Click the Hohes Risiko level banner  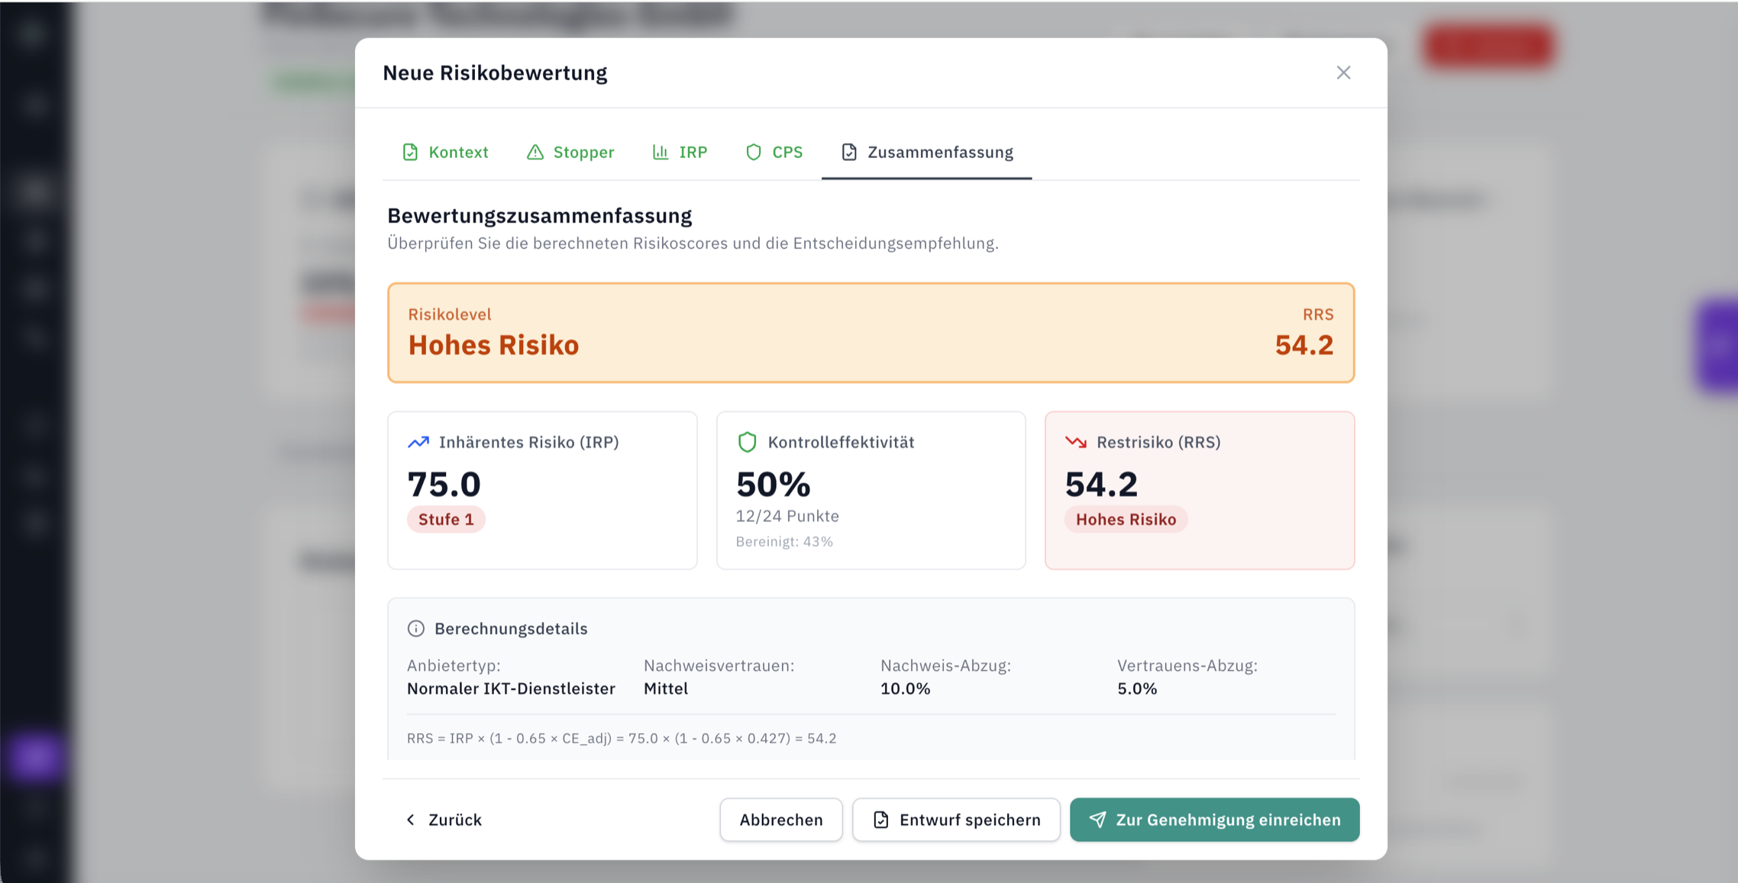click(871, 333)
